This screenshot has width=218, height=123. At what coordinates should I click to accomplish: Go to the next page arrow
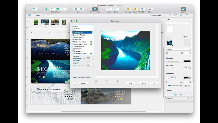point(54,16)
